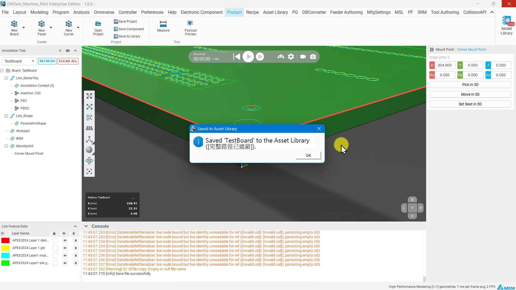This screenshot has width=516, height=290.
Task: Collapse the ribbon with the chevron
Action: tap(492, 12)
